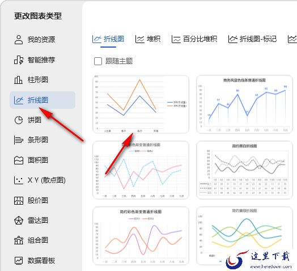The width and height of the screenshot is (297, 271).
Task: Choose the 组合图 combo chart icon
Action: (x=19, y=240)
